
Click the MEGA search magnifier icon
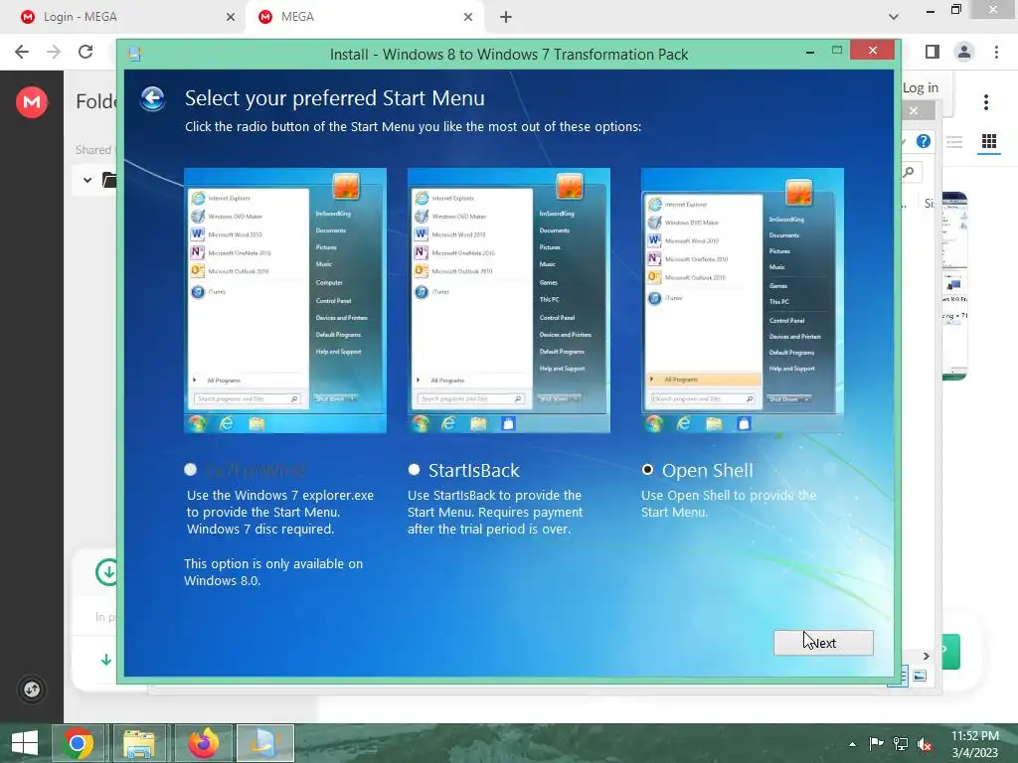click(x=909, y=172)
